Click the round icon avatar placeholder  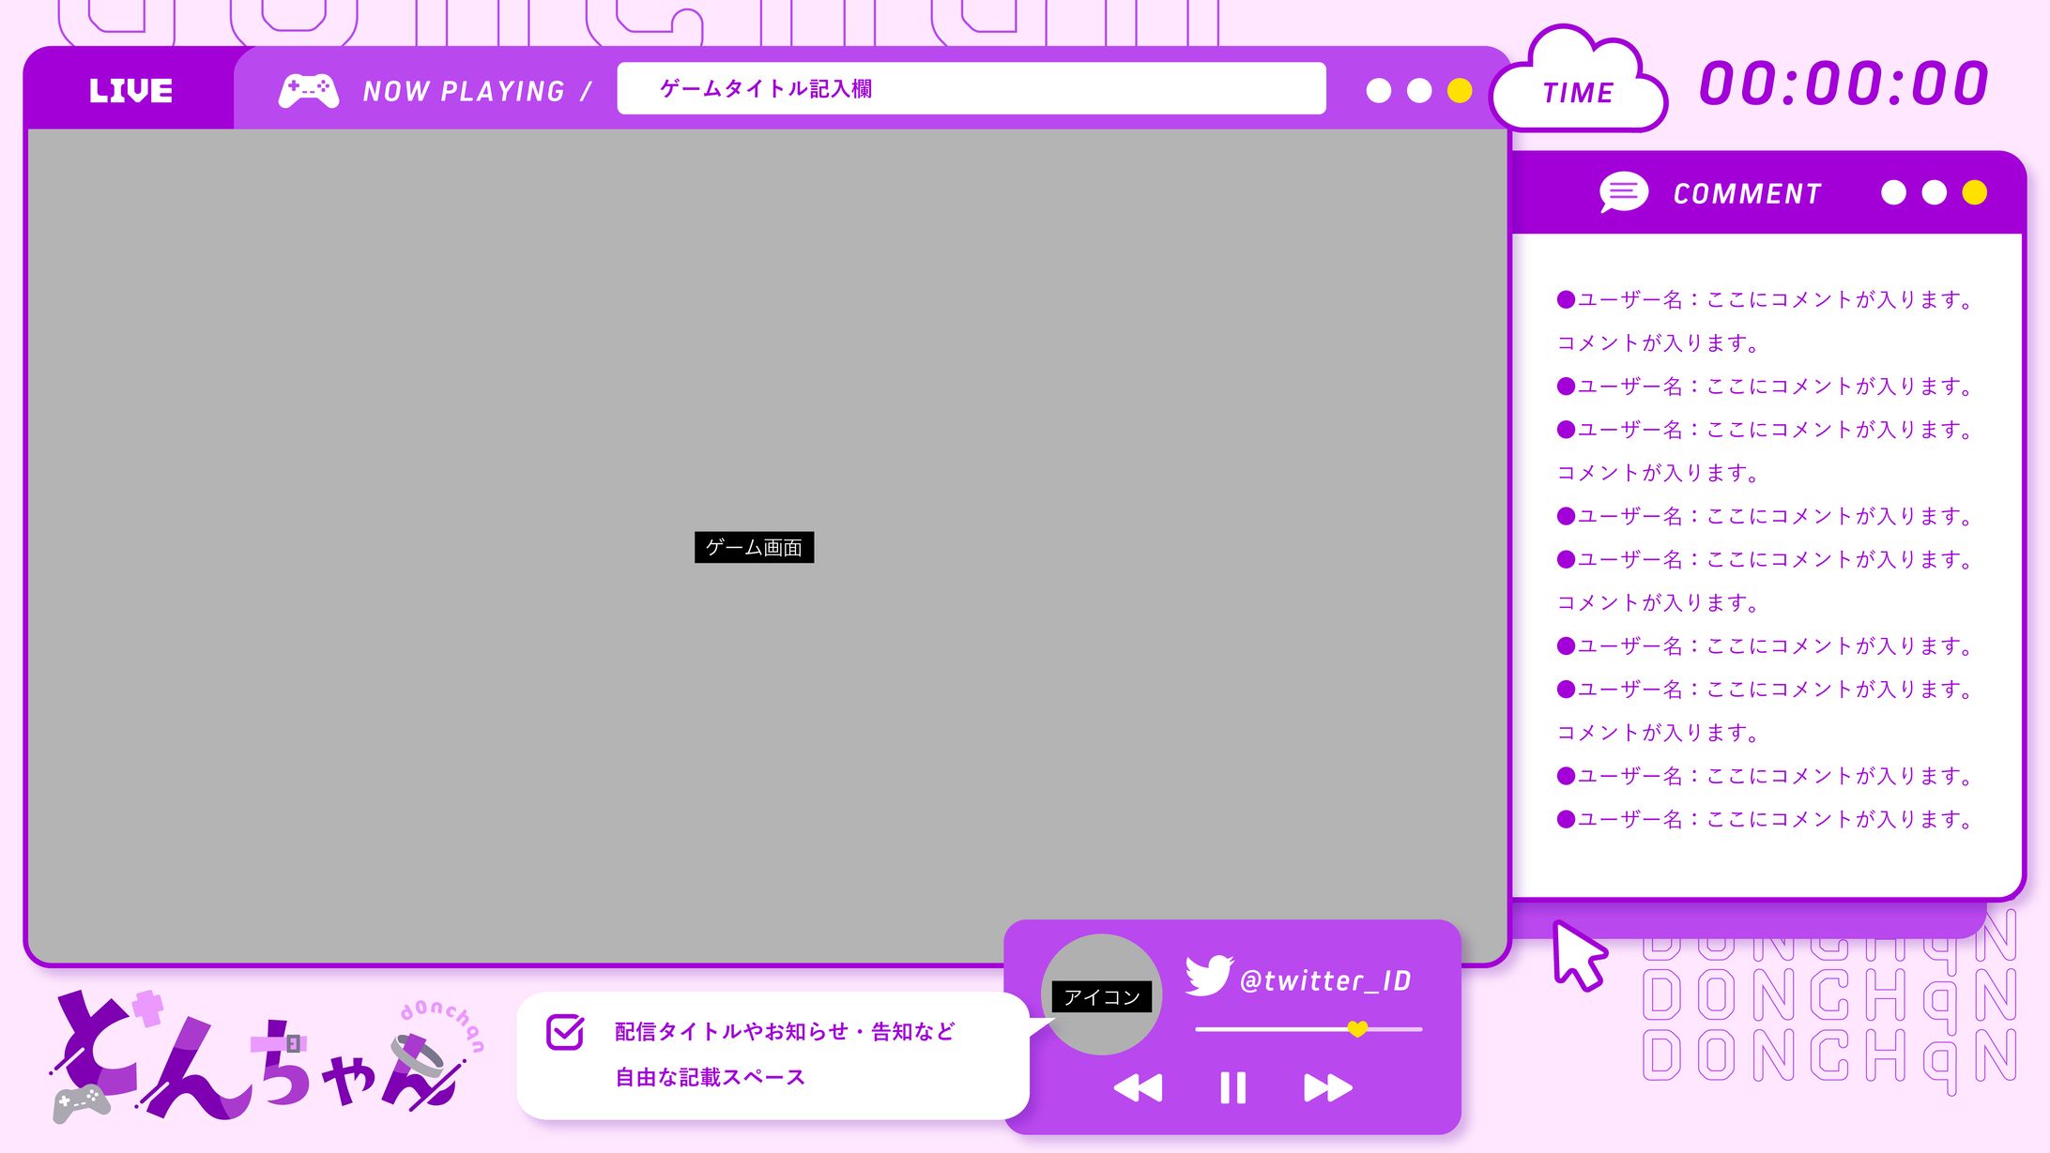click(1102, 995)
